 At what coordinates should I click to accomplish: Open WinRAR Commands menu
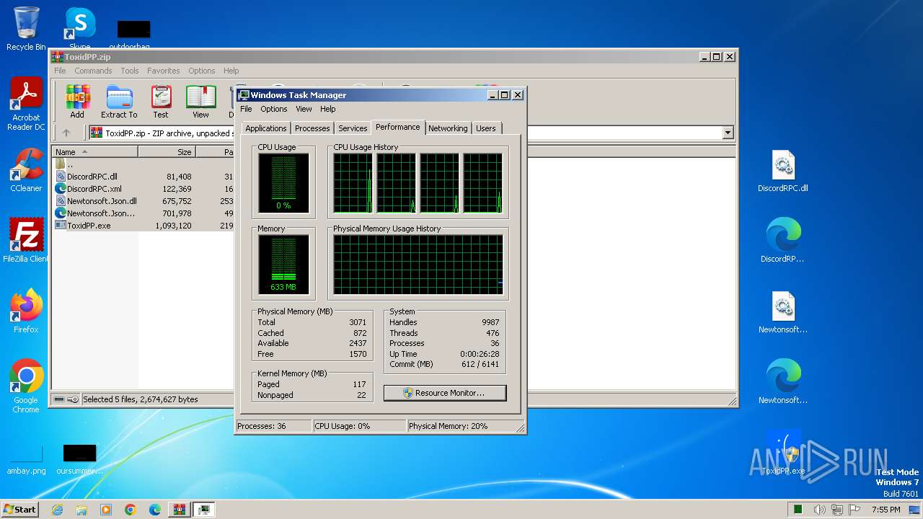pos(93,71)
